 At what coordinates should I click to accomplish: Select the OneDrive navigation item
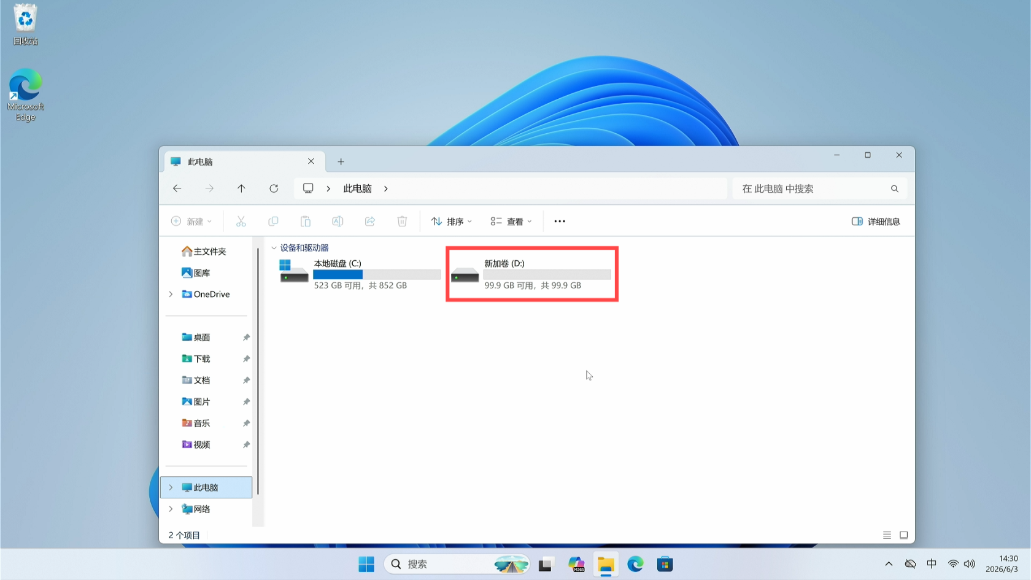(x=206, y=295)
